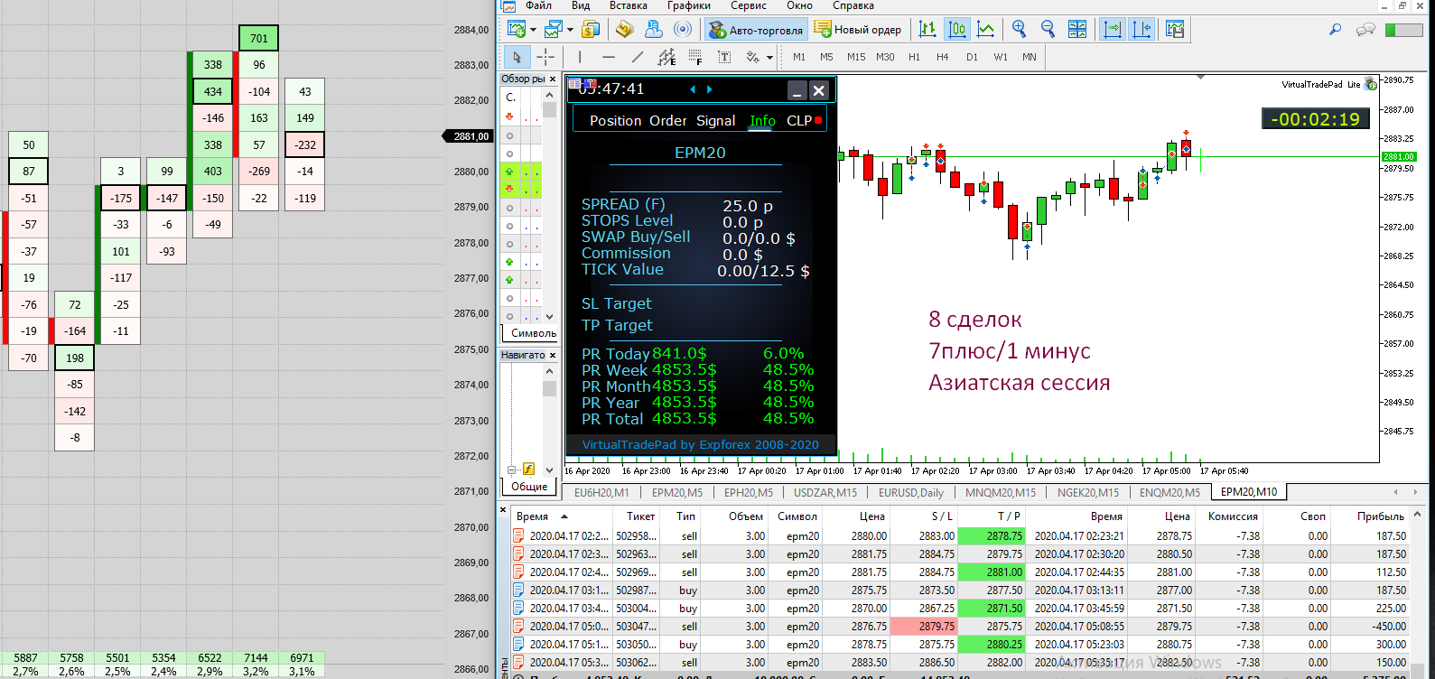Viewport: 1435px width, 679px height.
Task: Close the Навигатор panel
Action: 553,356
